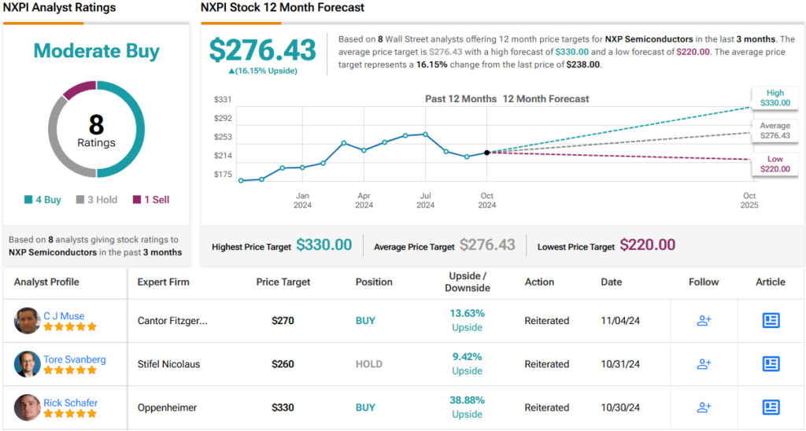Click the 11/04/24 date cell

pyautogui.click(x=620, y=321)
